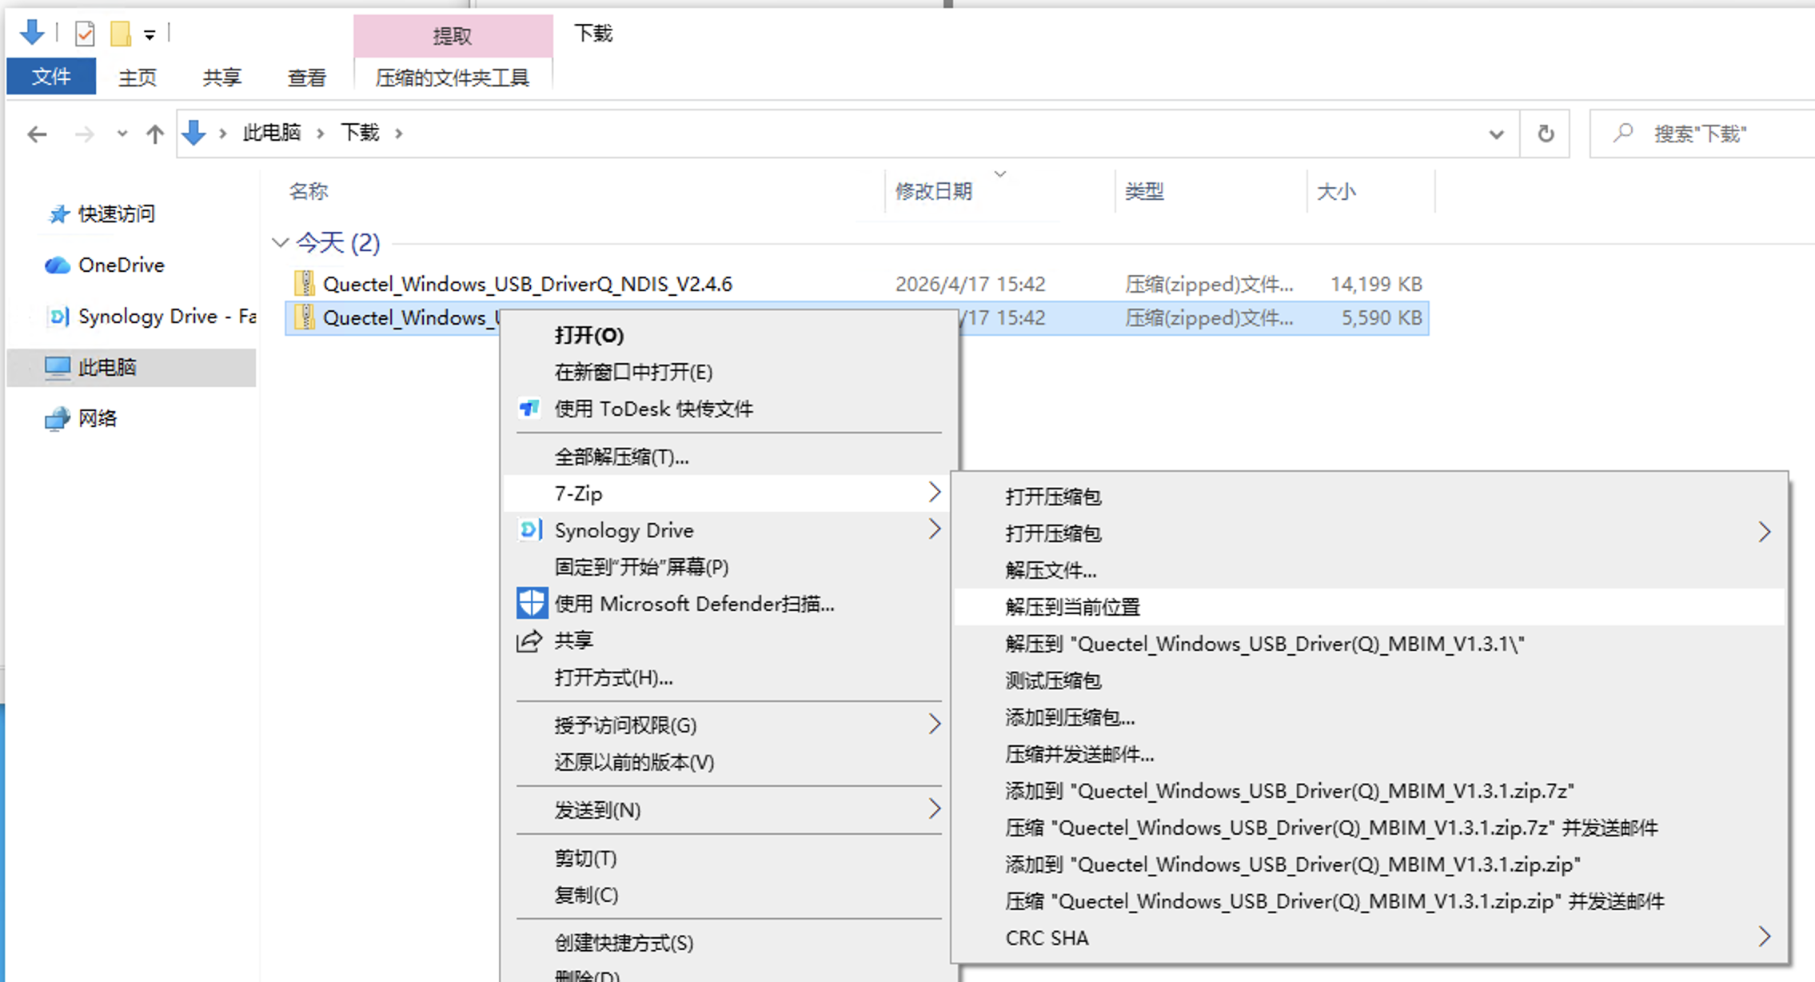Go back with the back arrow

(x=37, y=134)
